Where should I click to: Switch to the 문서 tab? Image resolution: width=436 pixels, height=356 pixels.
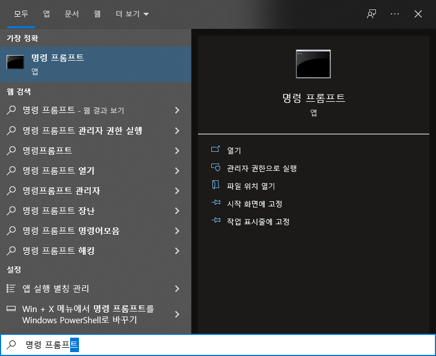(x=72, y=14)
